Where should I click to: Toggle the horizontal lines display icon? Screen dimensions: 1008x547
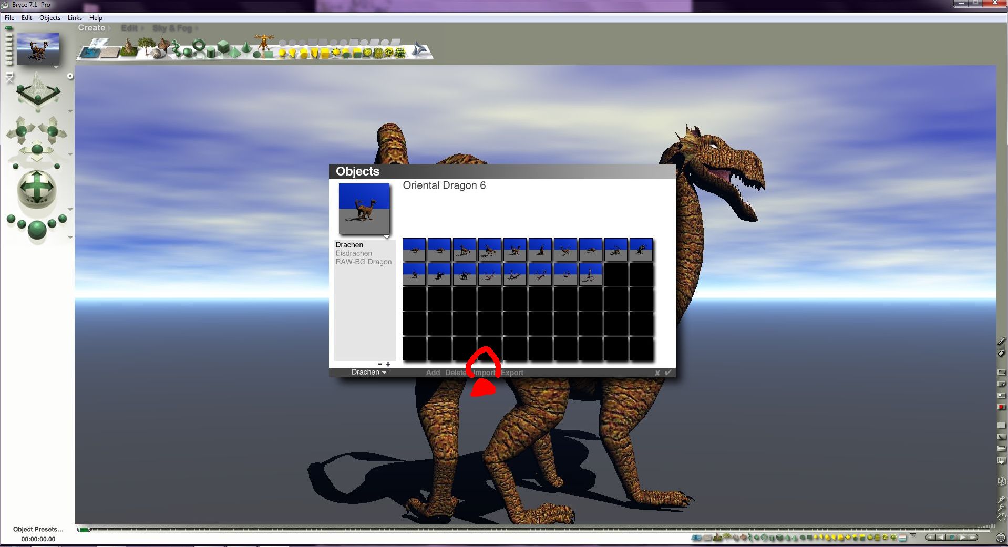[x=1002, y=425]
